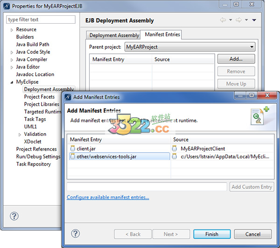Image resolution: width=280 pixels, height=248 pixels.
Task: Select the other/webservices-tools.jar entry
Action: tap(119, 156)
